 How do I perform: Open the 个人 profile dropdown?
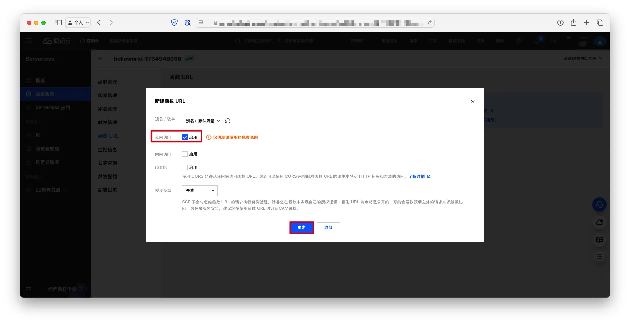[x=78, y=23]
